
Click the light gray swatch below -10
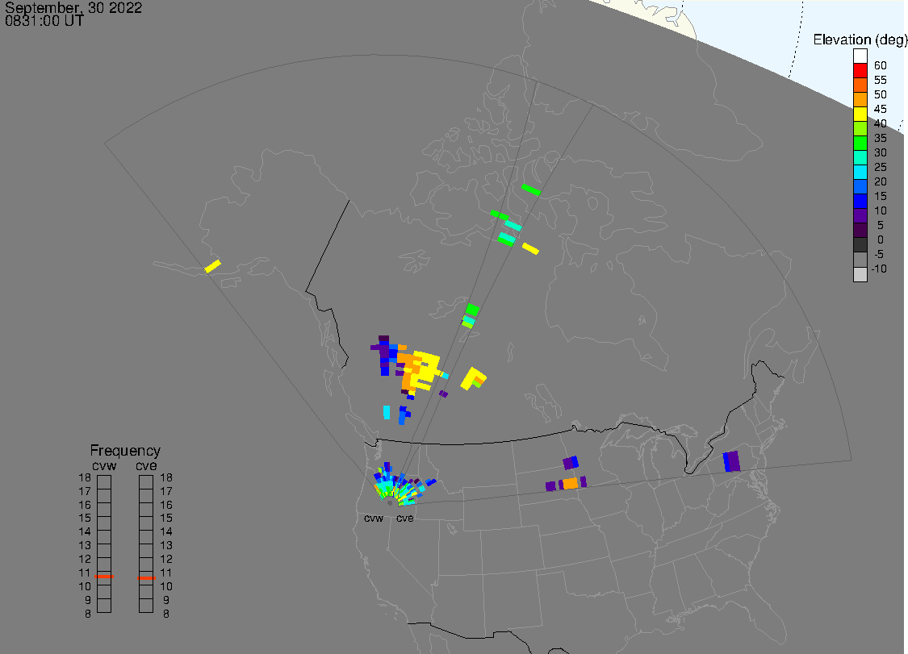coord(860,274)
